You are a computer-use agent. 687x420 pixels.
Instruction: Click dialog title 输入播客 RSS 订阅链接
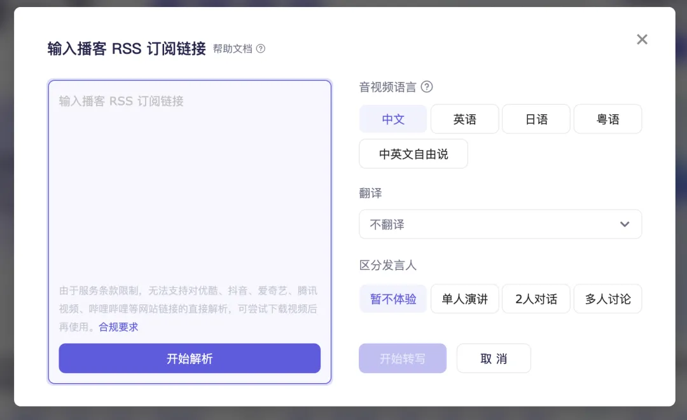[127, 48]
